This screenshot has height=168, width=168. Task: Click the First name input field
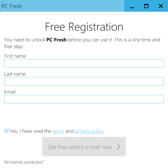(84, 63)
